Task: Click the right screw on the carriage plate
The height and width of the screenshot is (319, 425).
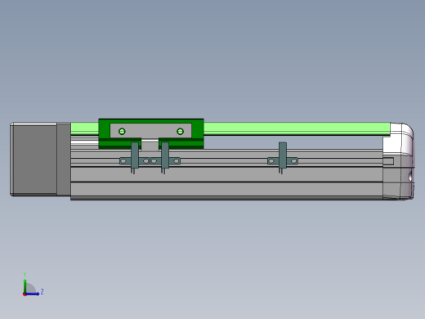Action: 180,132
